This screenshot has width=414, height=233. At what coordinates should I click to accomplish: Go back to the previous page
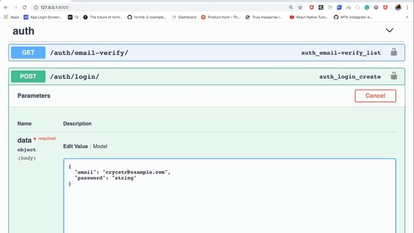coord(6,7)
